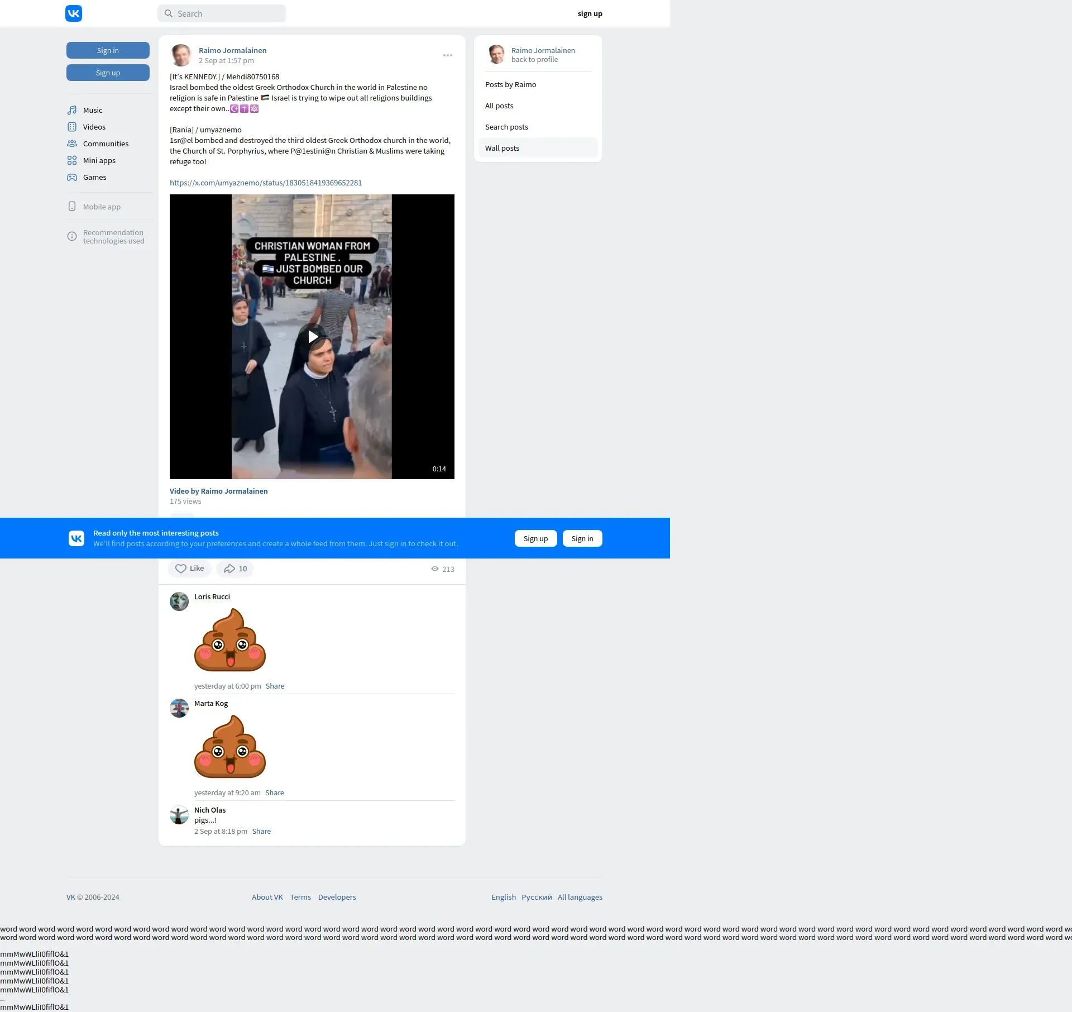Open the x.com umyaznemo status link
1072x1012 pixels.
coord(266,183)
